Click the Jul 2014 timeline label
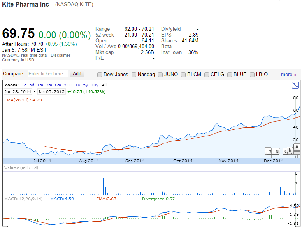302x227 pixels. coord(42,161)
